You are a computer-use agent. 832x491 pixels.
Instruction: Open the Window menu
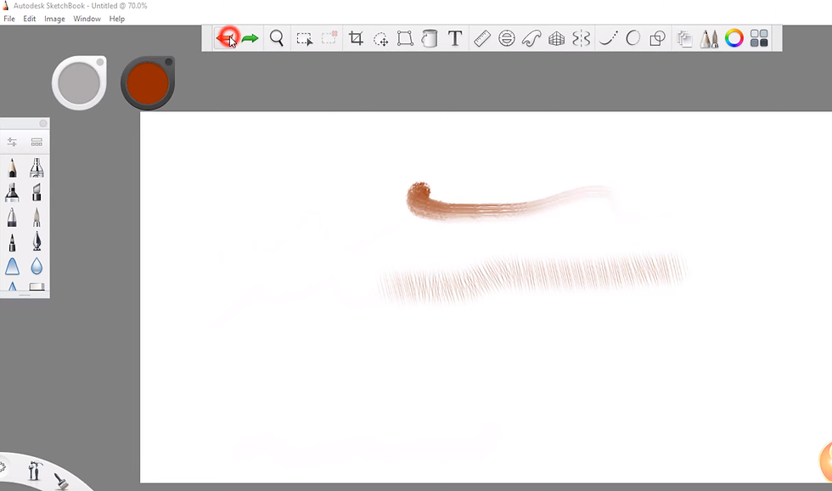tap(87, 19)
